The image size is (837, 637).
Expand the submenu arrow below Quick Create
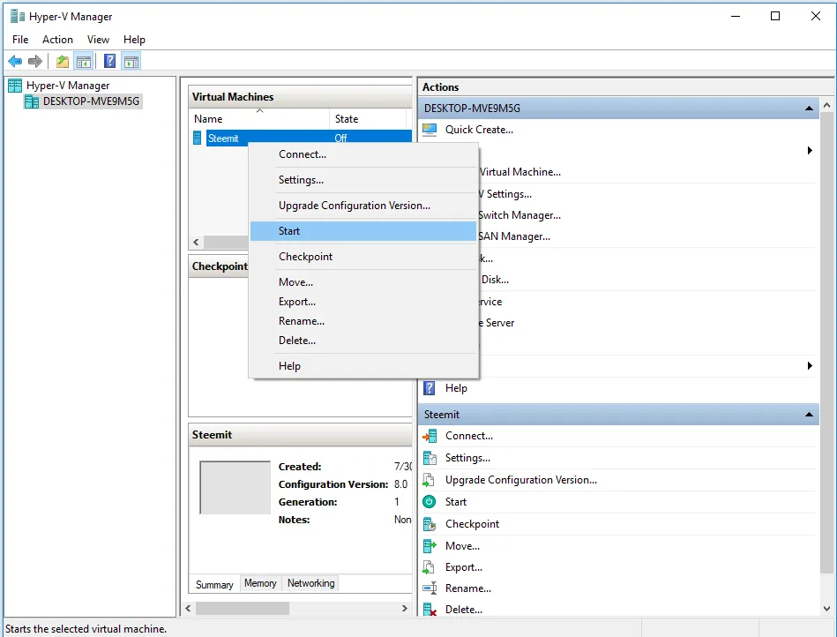click(x=810, y=151)
